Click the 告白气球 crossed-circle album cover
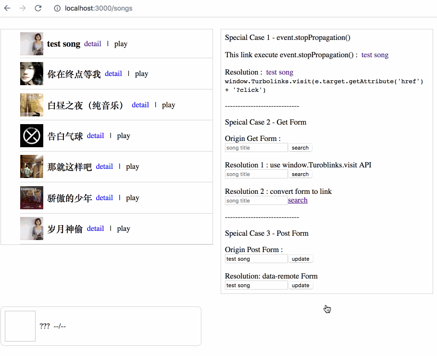The height and width of the screenshot is (356, 437). coord(32,136)
